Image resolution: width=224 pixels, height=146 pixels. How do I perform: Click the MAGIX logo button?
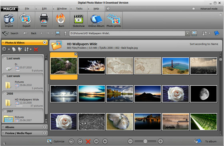[x=9, y=9]
